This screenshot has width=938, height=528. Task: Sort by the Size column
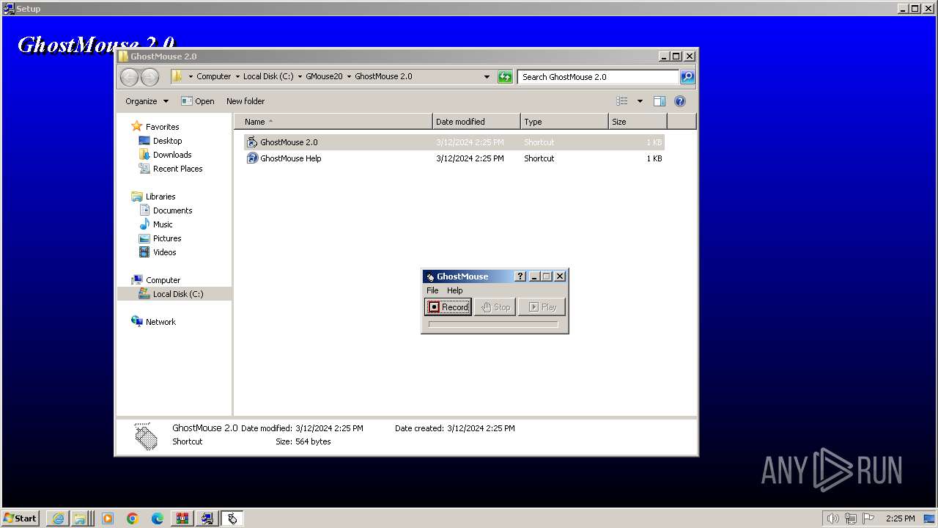pyautogui.click(x=638, y=122)
